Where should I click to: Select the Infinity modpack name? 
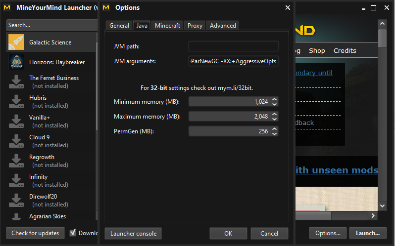pyautogui.click(x=38, y=177)
